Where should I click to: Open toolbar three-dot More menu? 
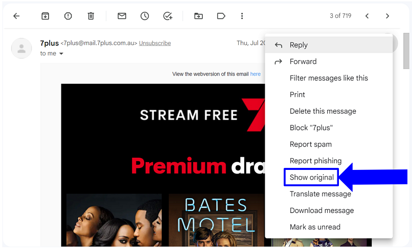click(242, 16)
